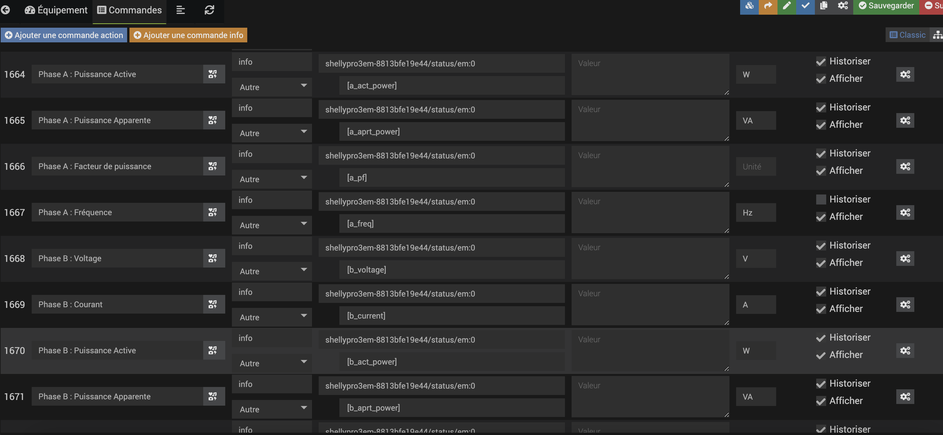Screen dimensions: 943x435
Task: Toggle Historiser for Phase B Voltage
Action: (821, 246)
